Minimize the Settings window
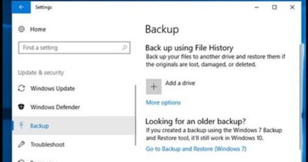 [x=256, y=7]
